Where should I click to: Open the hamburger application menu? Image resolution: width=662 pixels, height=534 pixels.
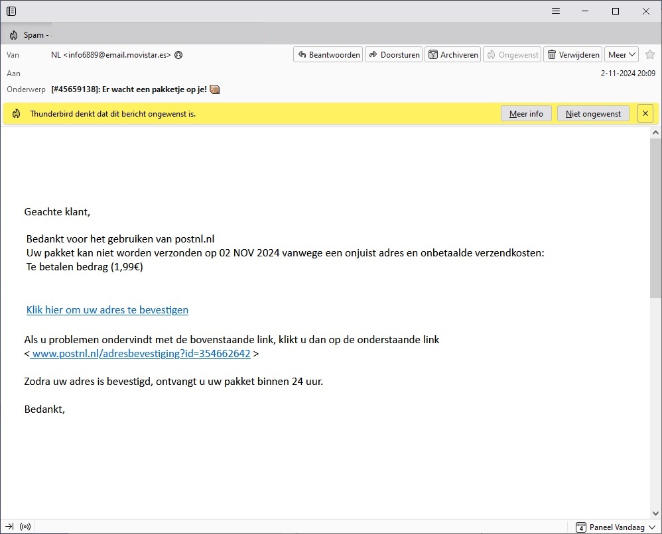(x=556, y=11)
